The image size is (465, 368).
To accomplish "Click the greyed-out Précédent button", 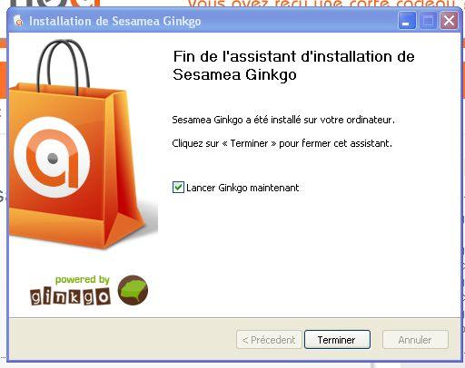I will pos(269,340).
